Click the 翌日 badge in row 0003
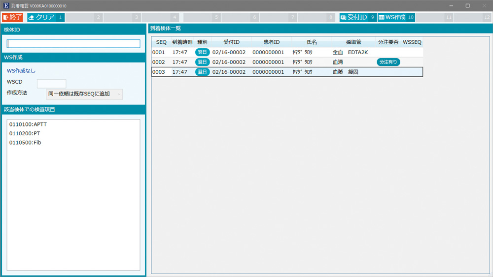Image resolution: width=493 pixels, height=277 pixels. [202, 72]
